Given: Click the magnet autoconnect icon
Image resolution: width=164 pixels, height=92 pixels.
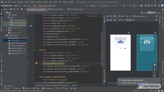Looking at the screenshot, I should (x=111, y=20).
